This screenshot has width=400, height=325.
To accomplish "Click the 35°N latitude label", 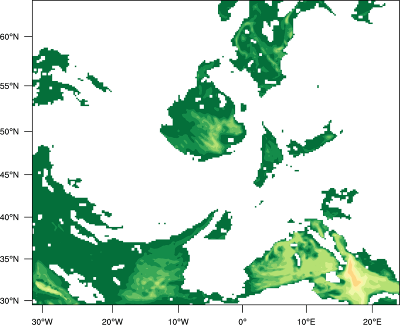I will (9, 259).
